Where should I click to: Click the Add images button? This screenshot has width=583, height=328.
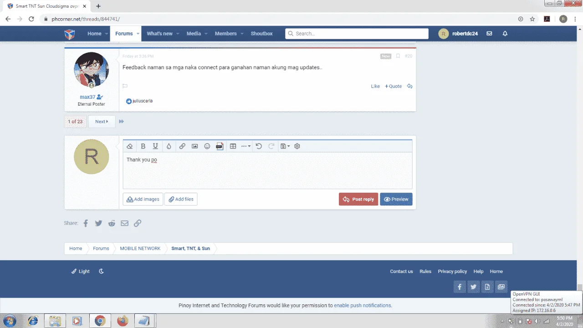click(143, 199)
